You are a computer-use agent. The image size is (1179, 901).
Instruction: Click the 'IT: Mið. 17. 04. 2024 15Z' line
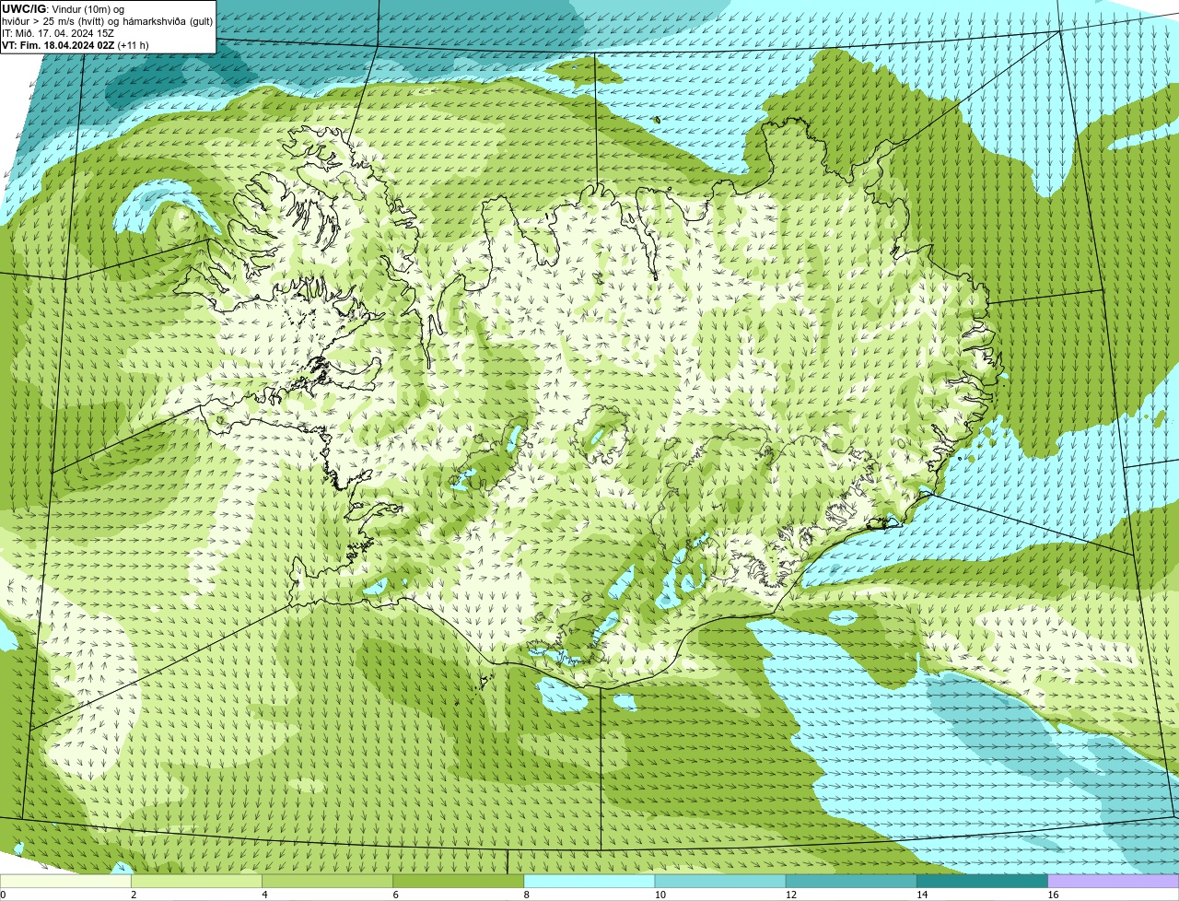pos(58,33)
